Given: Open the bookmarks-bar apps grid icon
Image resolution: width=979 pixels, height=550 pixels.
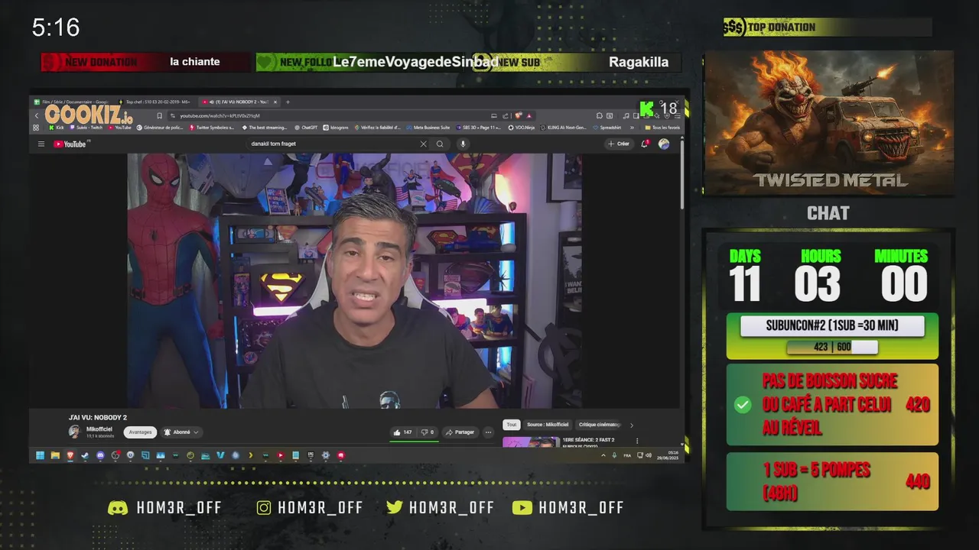Looking at the screenshot, I should (x=36, y=128).
